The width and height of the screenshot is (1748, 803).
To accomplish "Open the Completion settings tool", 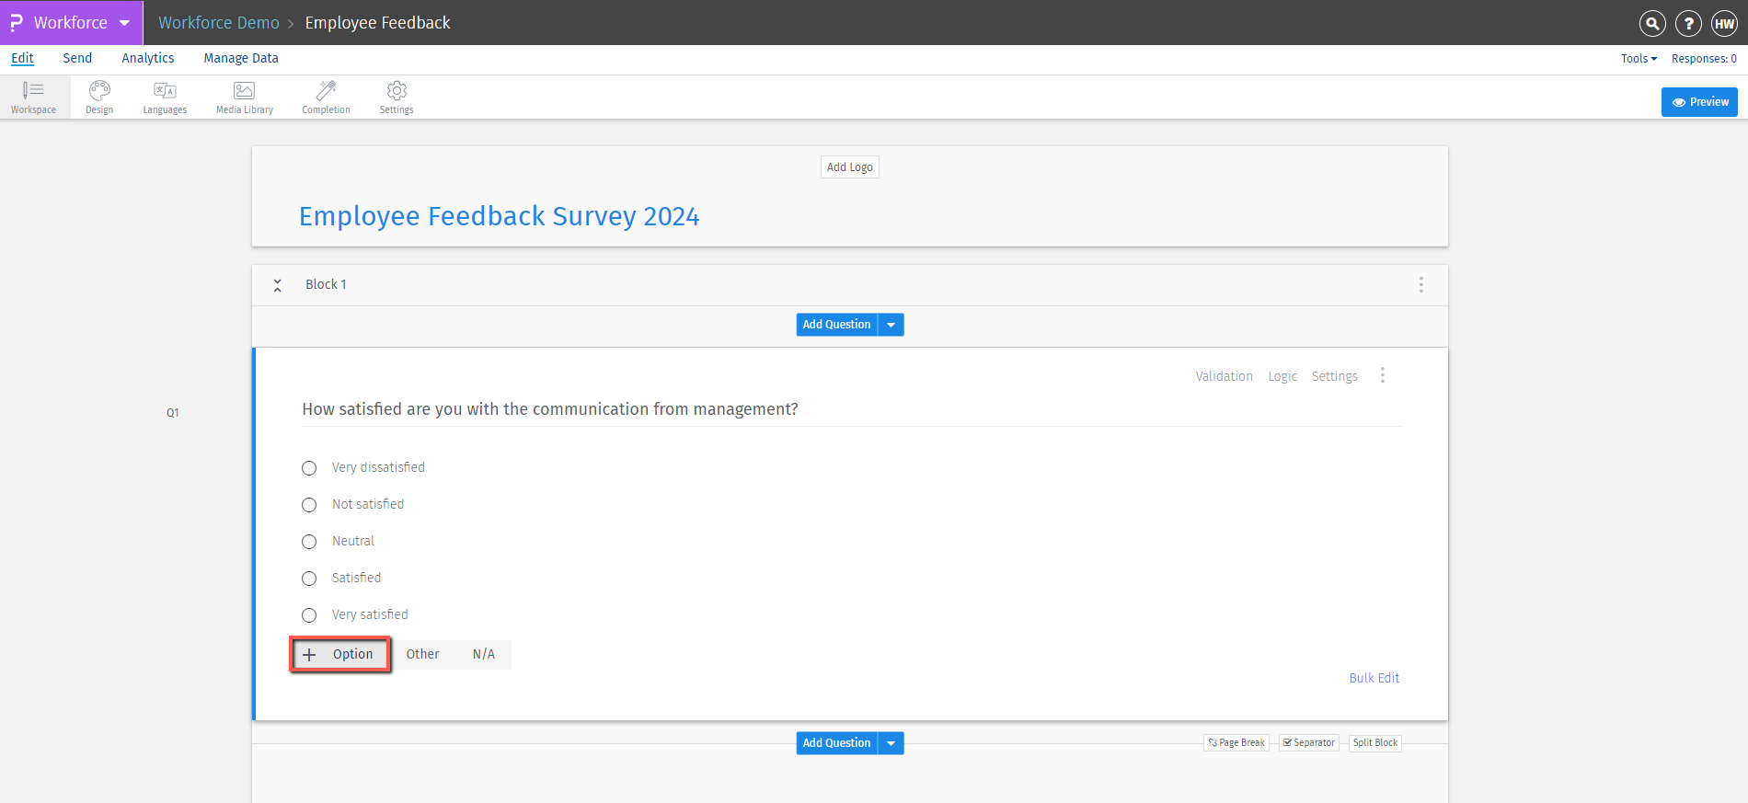I will click(326, 97).
